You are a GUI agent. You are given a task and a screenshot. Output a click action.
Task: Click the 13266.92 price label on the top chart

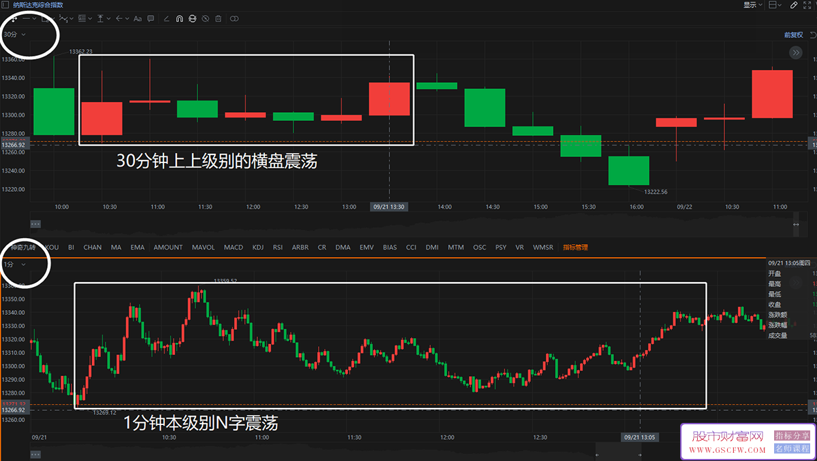pyautogui.click(x=14, y=145)
